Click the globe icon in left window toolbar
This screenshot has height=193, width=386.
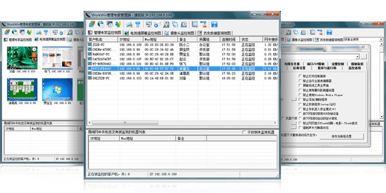[x=15, y=32]
